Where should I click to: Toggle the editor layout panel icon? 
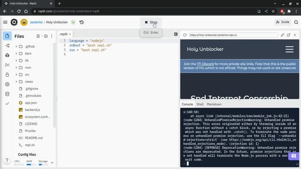coord(175,34)
